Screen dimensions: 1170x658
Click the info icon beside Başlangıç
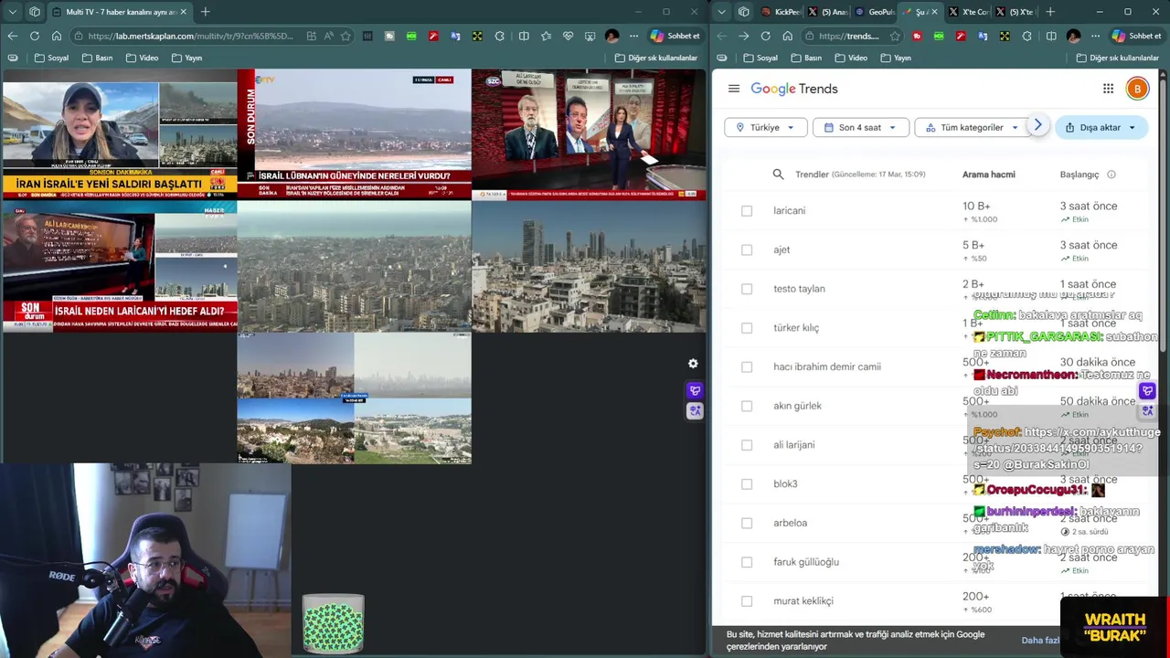[1111, 175]
